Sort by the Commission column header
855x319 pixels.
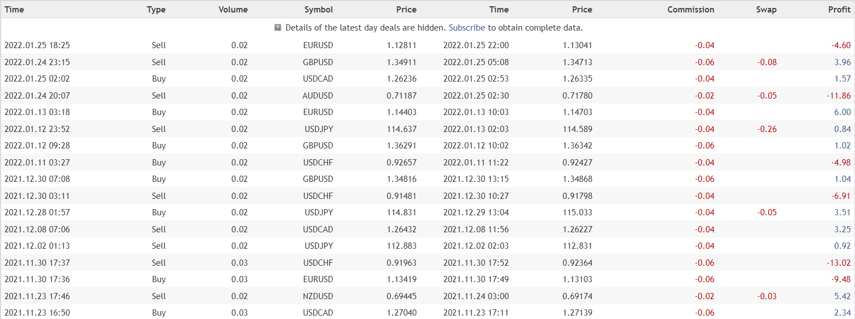tap(690, 10)
